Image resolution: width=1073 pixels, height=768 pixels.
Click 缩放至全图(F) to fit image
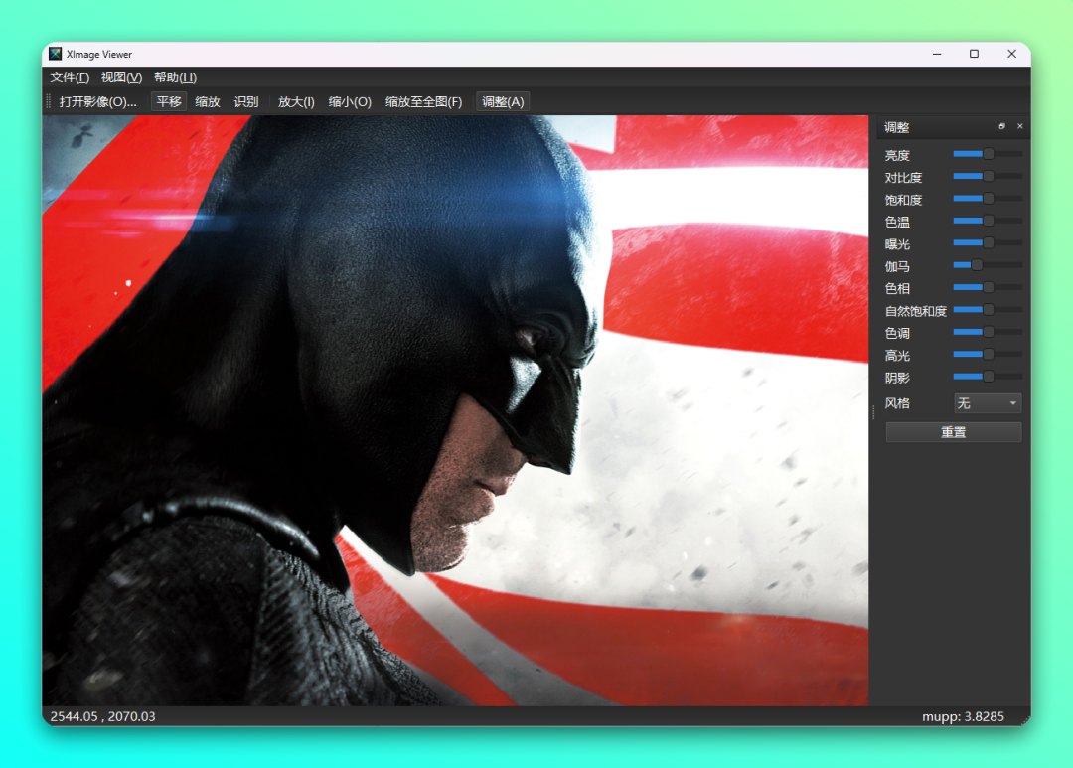(x=423, y=102)
